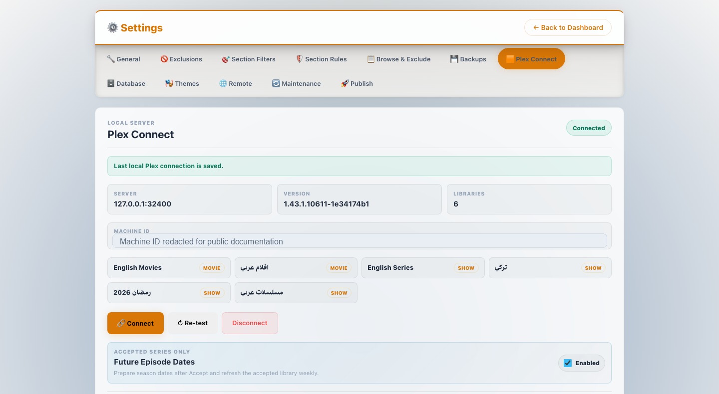Viewport: 719px width, 394px height.
Task: Click the server address 127.0.0.1:32400
Action: pyautogui.click(x=143, y=204)
